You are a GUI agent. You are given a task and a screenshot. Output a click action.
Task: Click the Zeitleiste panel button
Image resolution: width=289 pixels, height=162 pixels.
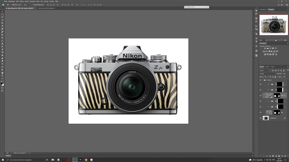tap(8, 155)
